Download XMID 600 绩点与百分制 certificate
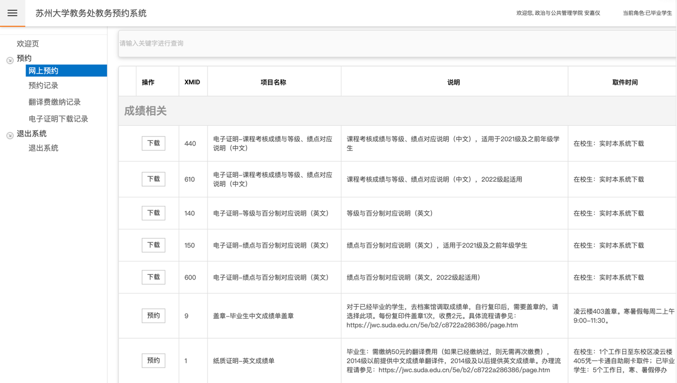 click(x=153, y=277)
